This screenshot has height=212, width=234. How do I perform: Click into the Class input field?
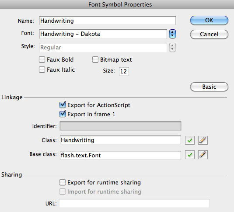(120, 140)
